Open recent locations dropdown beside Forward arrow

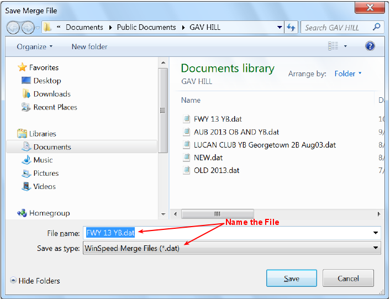38,28
